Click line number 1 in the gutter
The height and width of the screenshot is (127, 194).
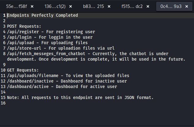[x=4, y=15]
